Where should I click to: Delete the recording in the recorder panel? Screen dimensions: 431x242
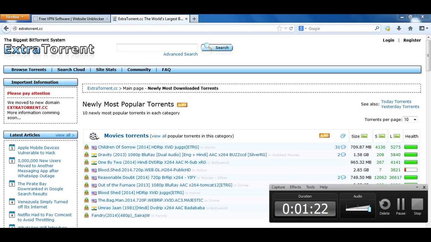[385, 207]
